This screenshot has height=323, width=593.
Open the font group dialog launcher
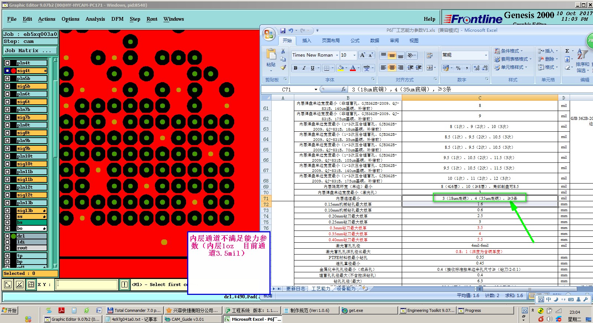(373, 79)
